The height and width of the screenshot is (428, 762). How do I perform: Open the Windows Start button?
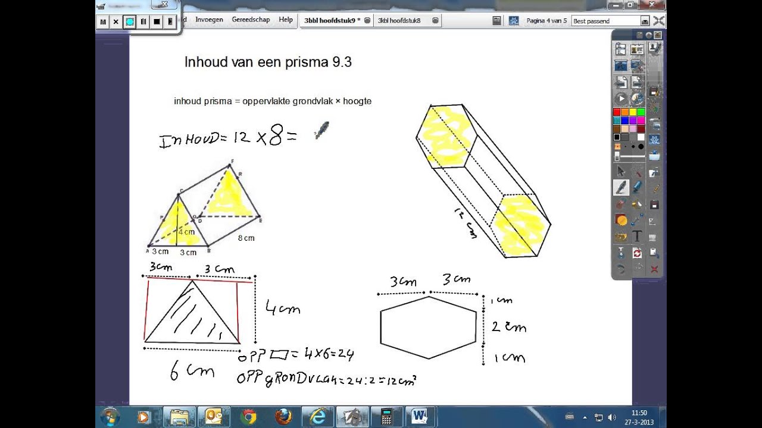(x=111, y=417)
